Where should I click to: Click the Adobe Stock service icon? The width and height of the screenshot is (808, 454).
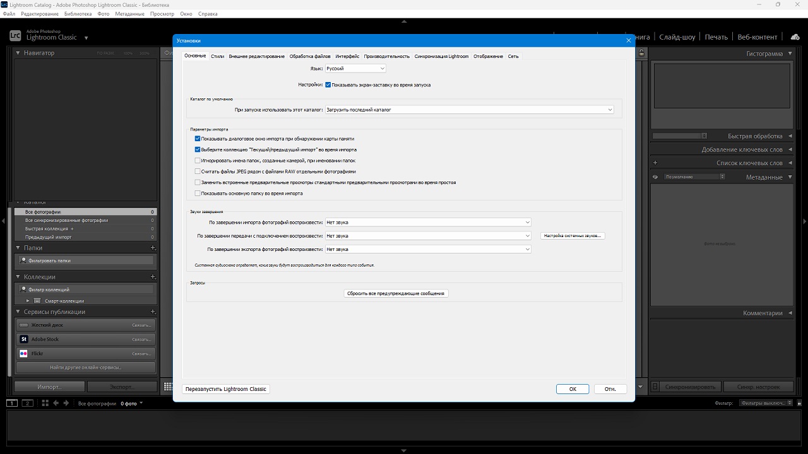tap(24, 339)
